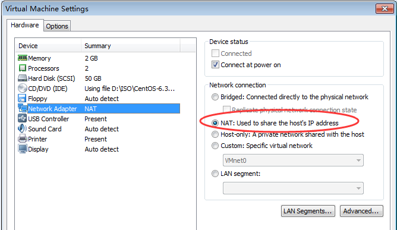This screenshot has width=397, height=230.
Task: Click the CD/DVD (IDE) disc icon
Action: [x=22, y=88]
